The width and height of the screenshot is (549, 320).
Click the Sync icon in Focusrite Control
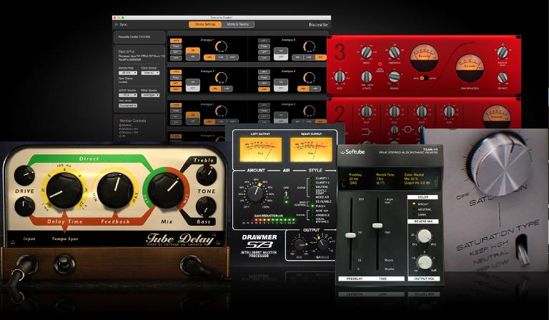click(117, 24)
